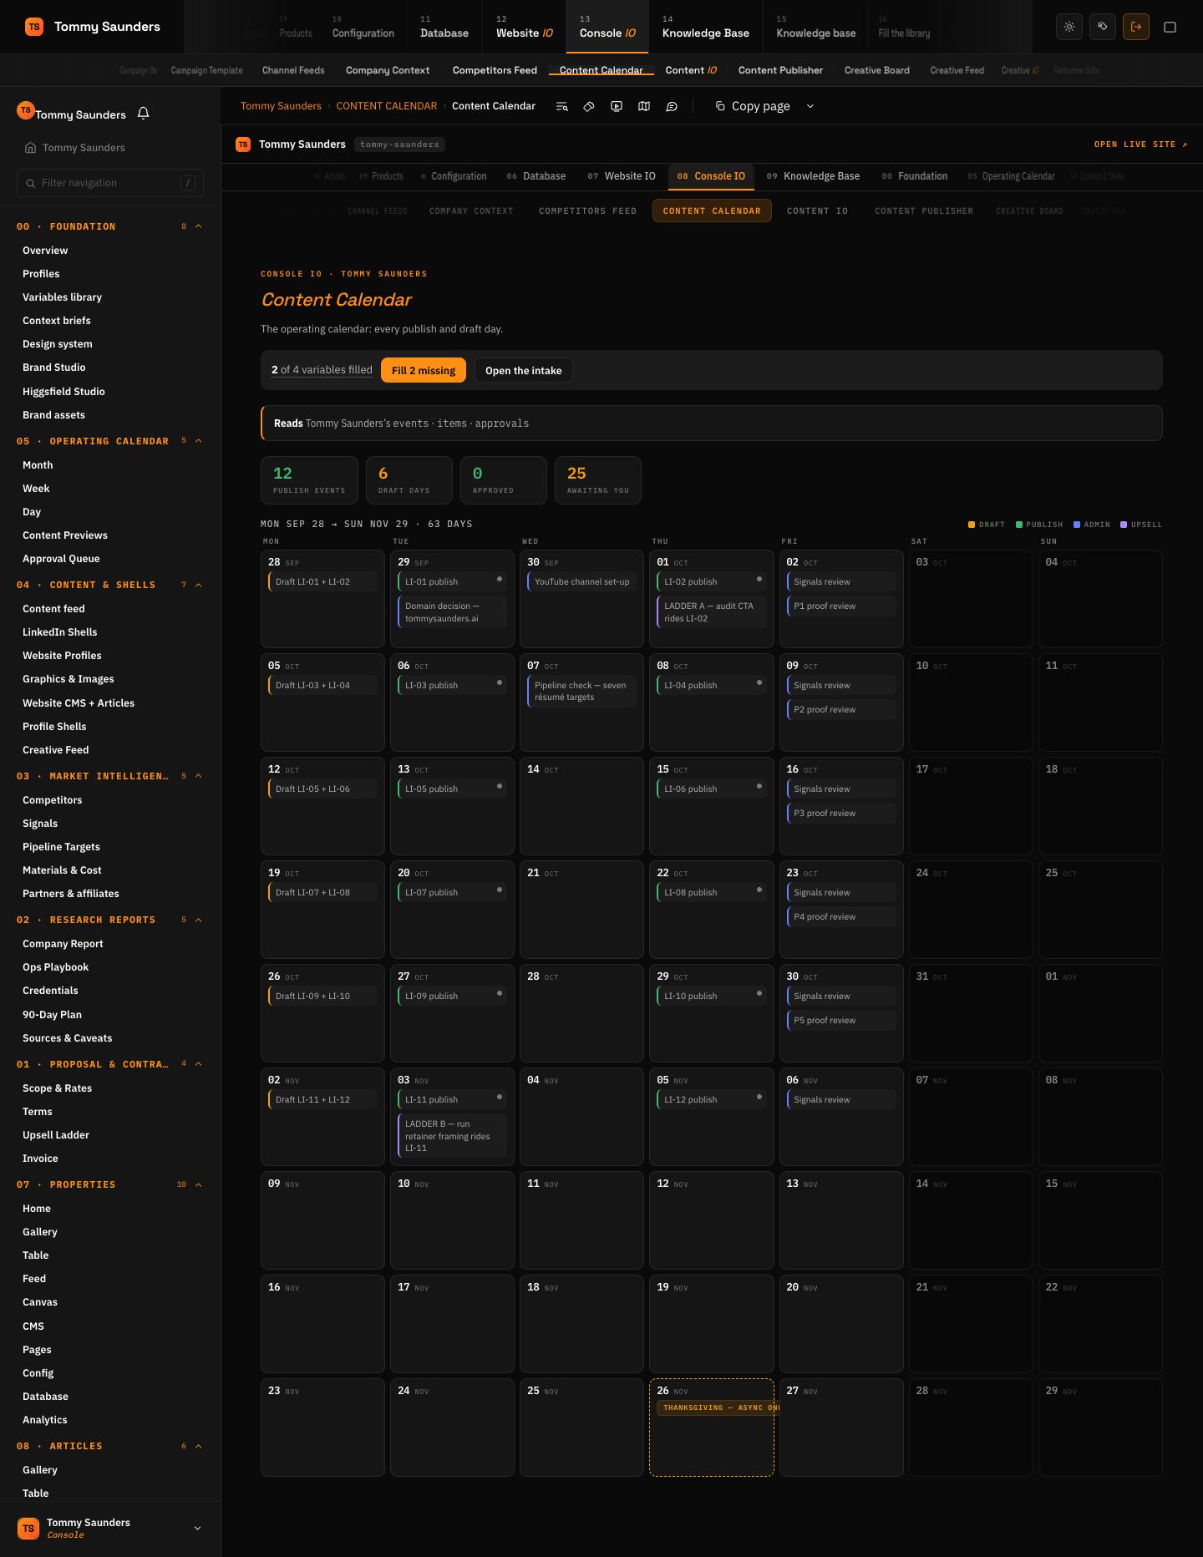Screen dimensions: 1203x1557
Task: Open the video presentation icon
Action: pyautogui.click(x=617, y=106)
